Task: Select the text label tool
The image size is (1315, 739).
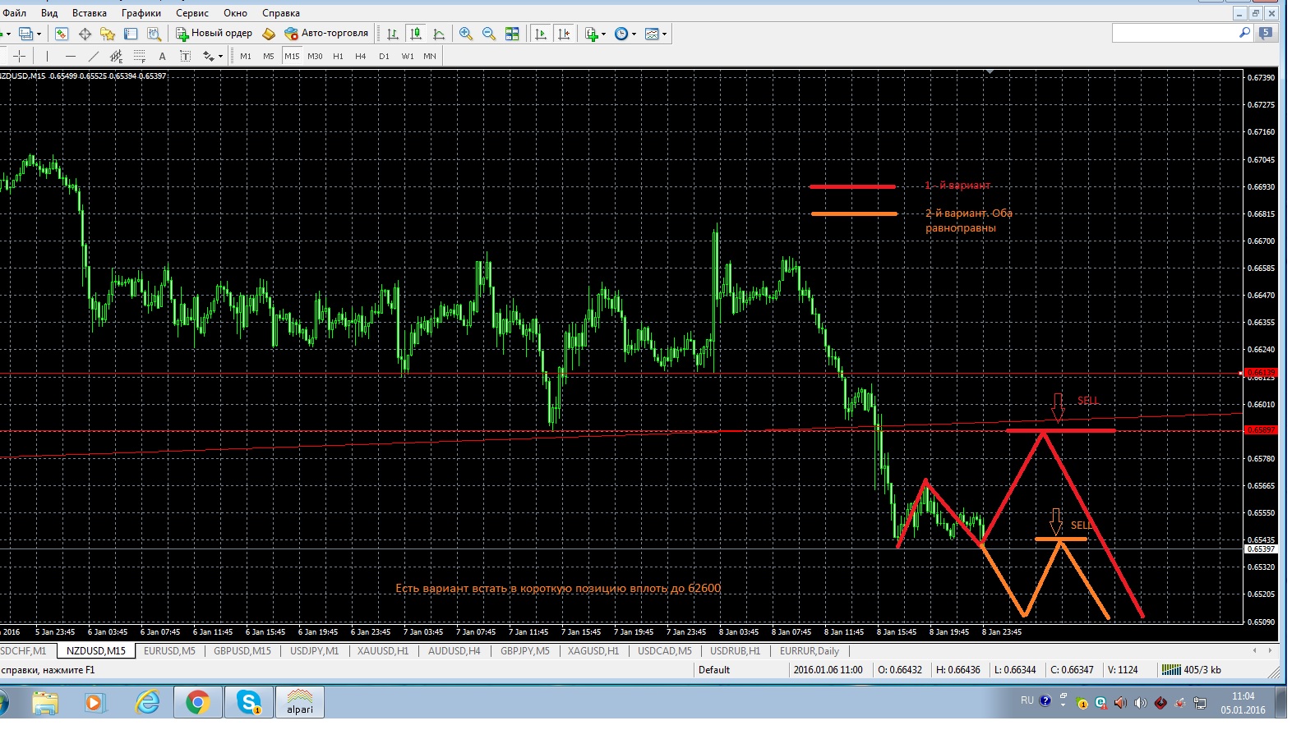Action: click(x=185, y=56)
